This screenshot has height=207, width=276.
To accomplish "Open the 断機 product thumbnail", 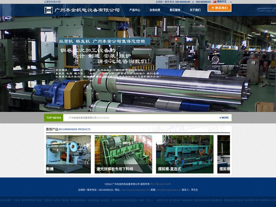I will 69,154.
